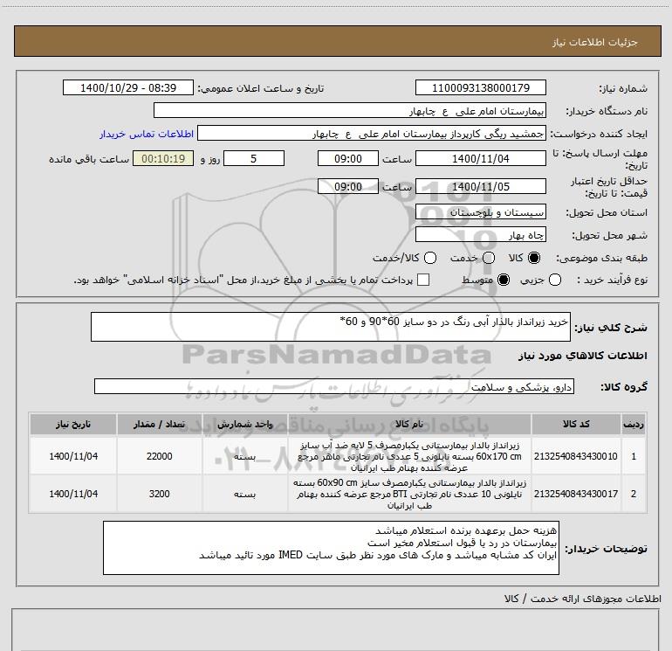Click the buyer notes text box
This screenshot has width=672, height=651.
(x=331, y=548)
